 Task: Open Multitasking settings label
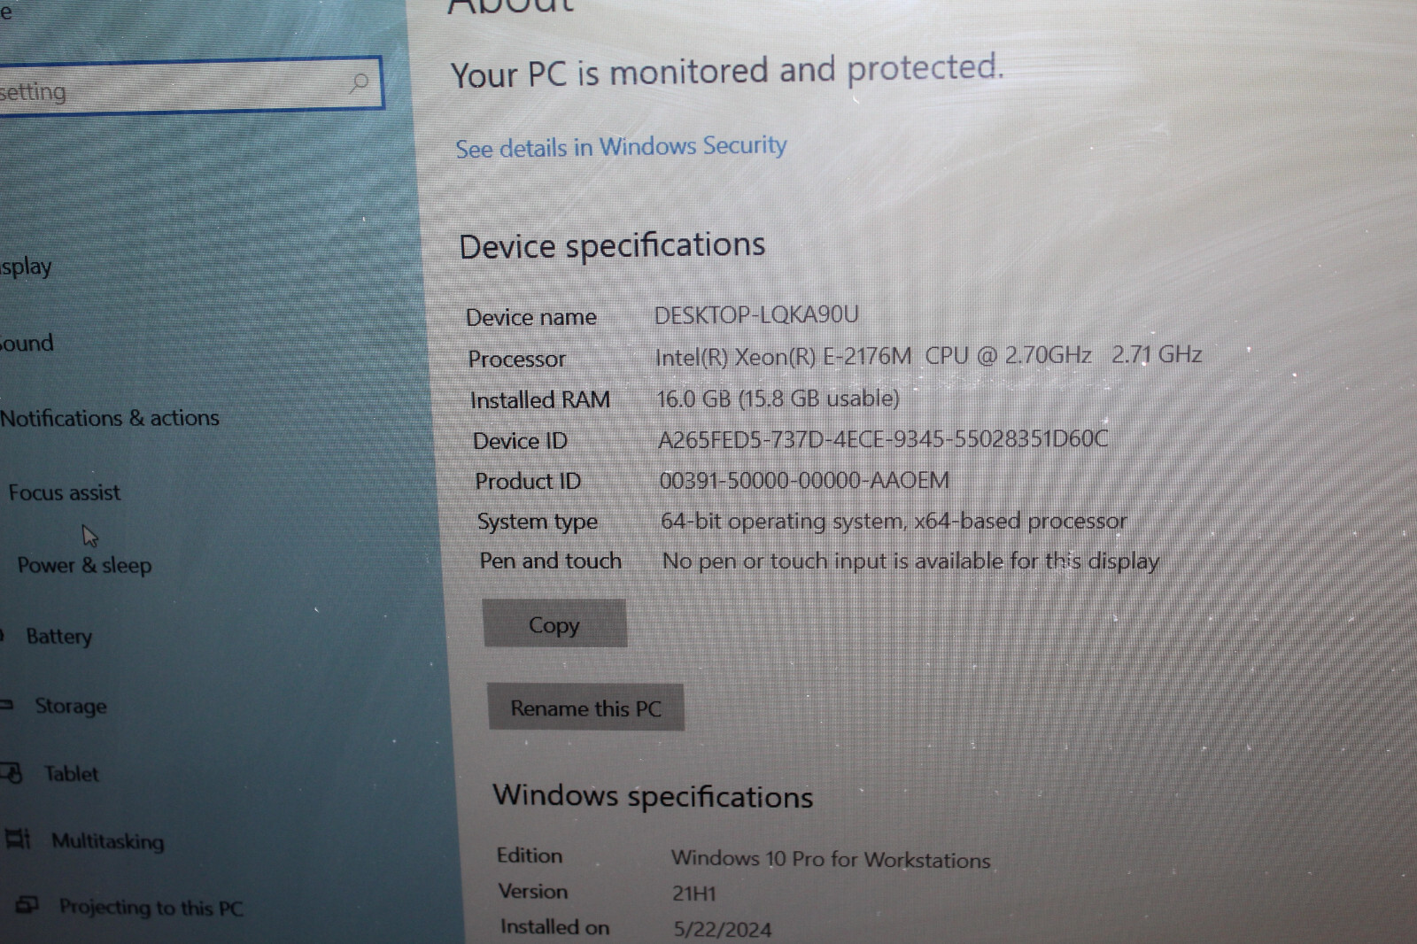tap(108, 840)
